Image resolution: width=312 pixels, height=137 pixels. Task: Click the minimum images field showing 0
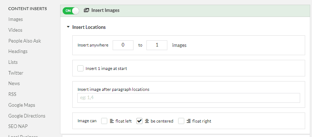click(x=123, y=45)
